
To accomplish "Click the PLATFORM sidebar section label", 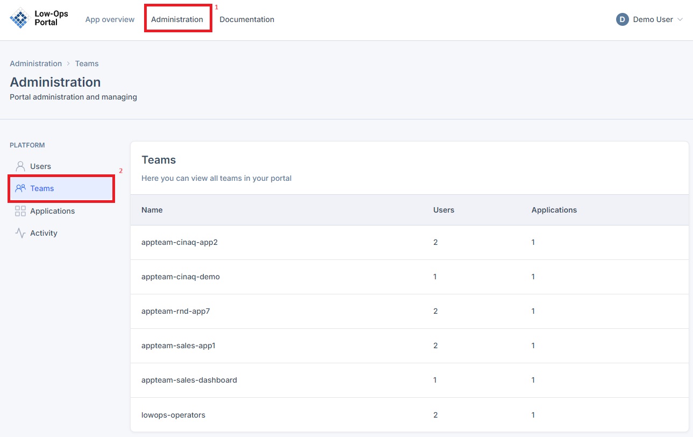I will click(x=27, y=145).
